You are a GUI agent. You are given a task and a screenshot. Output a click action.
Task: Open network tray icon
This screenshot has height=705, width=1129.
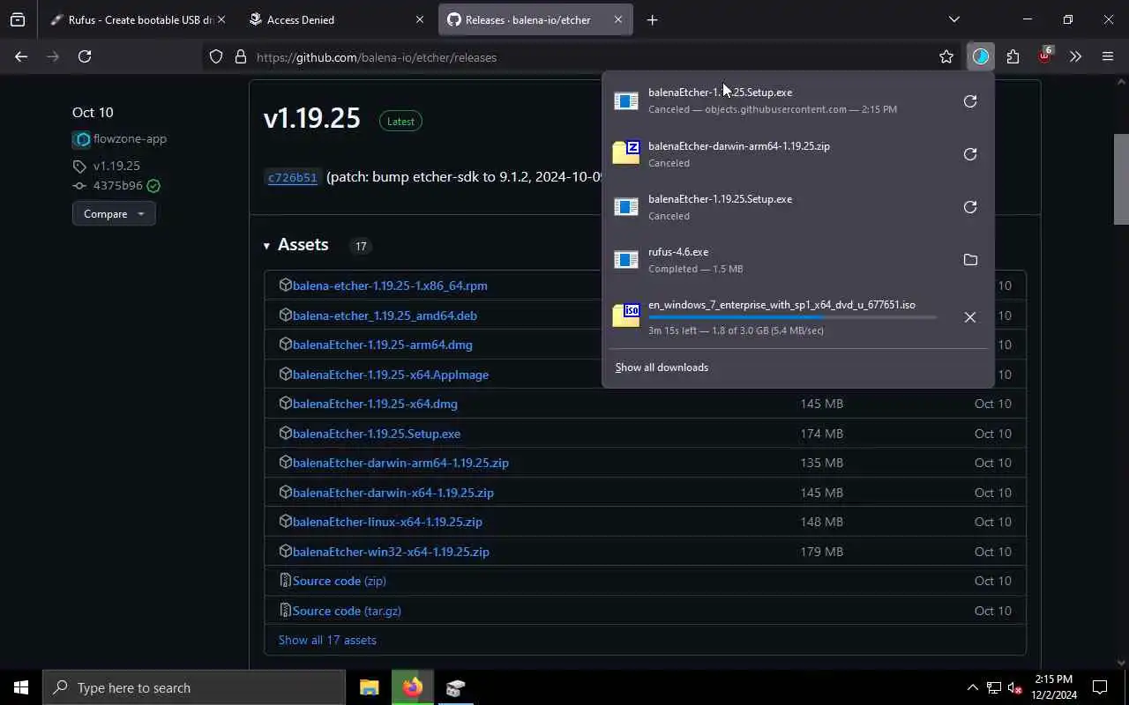pos(994,687)
